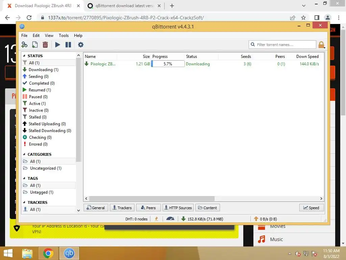Click the 5.7% progress bar

pyautogui.click(x=168, y=64)
